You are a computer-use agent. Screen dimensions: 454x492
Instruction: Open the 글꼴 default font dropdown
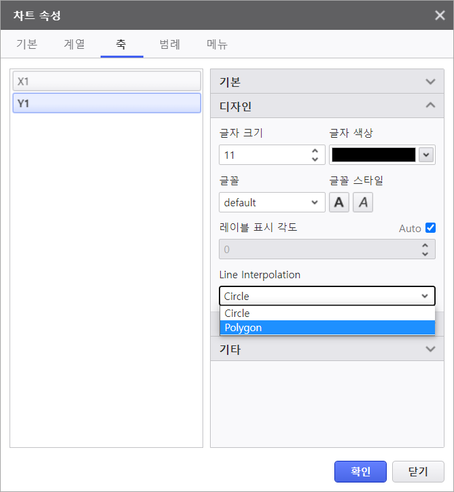pyautogui.click(x=272, y=202)
